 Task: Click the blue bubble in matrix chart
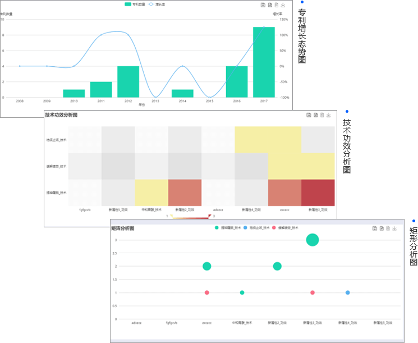[348, 292]
